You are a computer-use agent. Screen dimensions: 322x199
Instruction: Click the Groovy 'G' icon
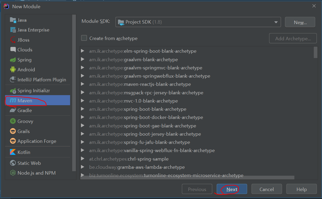click(x=13, y=121)
